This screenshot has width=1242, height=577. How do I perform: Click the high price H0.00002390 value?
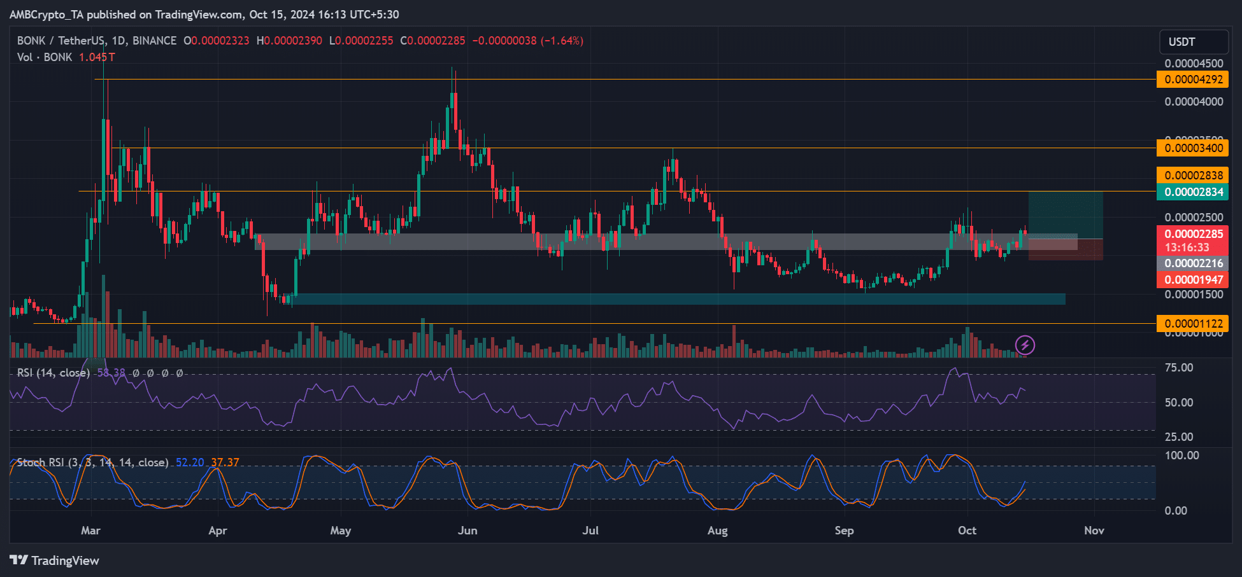click(x=289, y=41)
